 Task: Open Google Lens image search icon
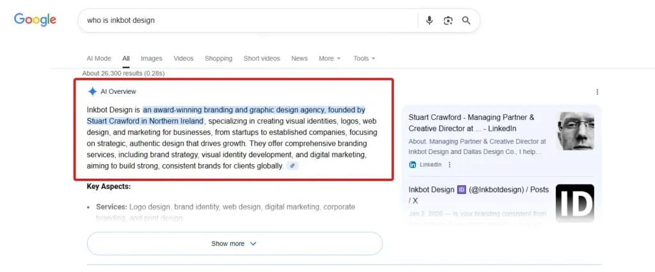pyautogui.click(x=448, y=20)
